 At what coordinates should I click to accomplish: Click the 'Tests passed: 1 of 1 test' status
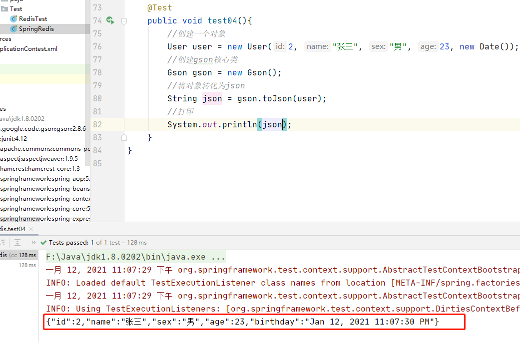tap(98, 243)
